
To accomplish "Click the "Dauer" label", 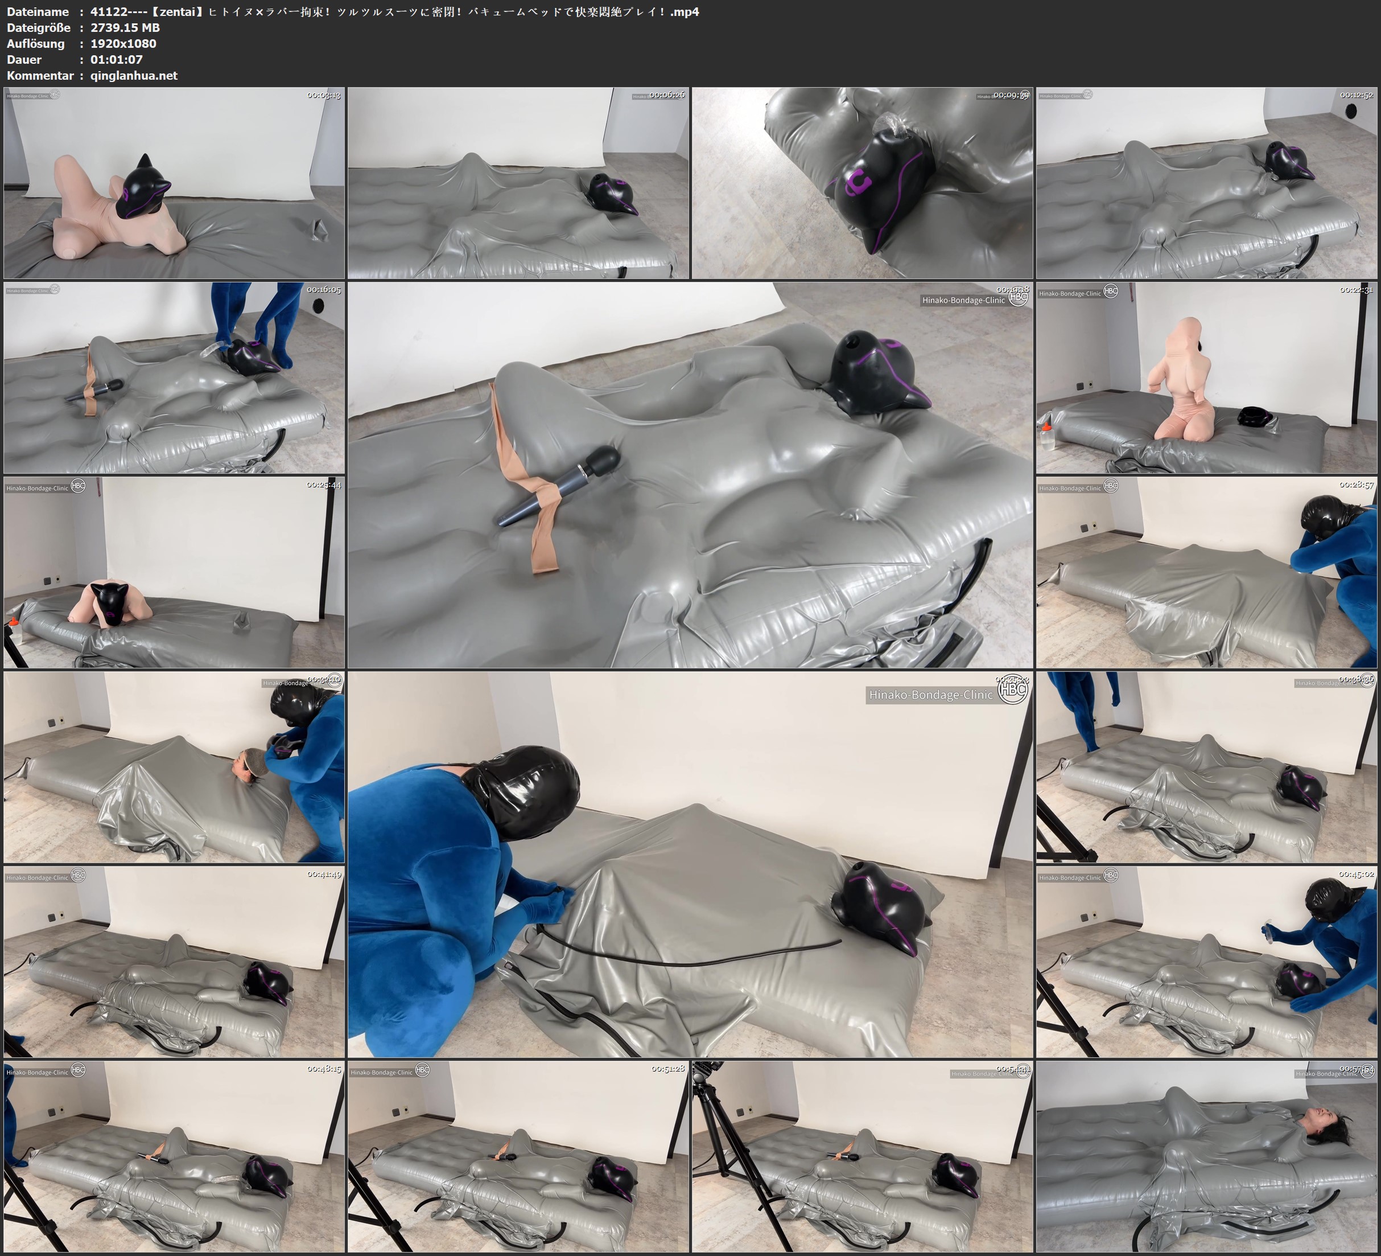I will tap(24, 60).
